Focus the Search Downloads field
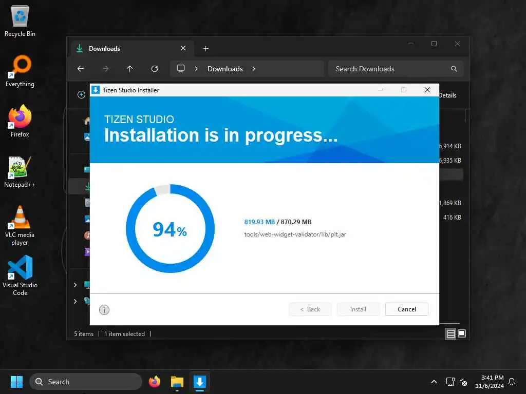The width and height of the screenshot is (526, 394). coord(396,69)
